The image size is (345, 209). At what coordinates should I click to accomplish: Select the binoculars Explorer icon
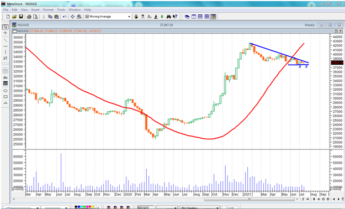[169, 17]
